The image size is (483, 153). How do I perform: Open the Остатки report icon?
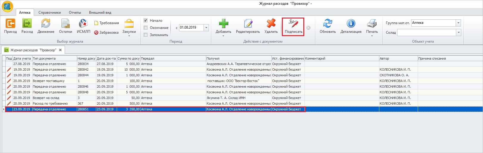(65, 24)
